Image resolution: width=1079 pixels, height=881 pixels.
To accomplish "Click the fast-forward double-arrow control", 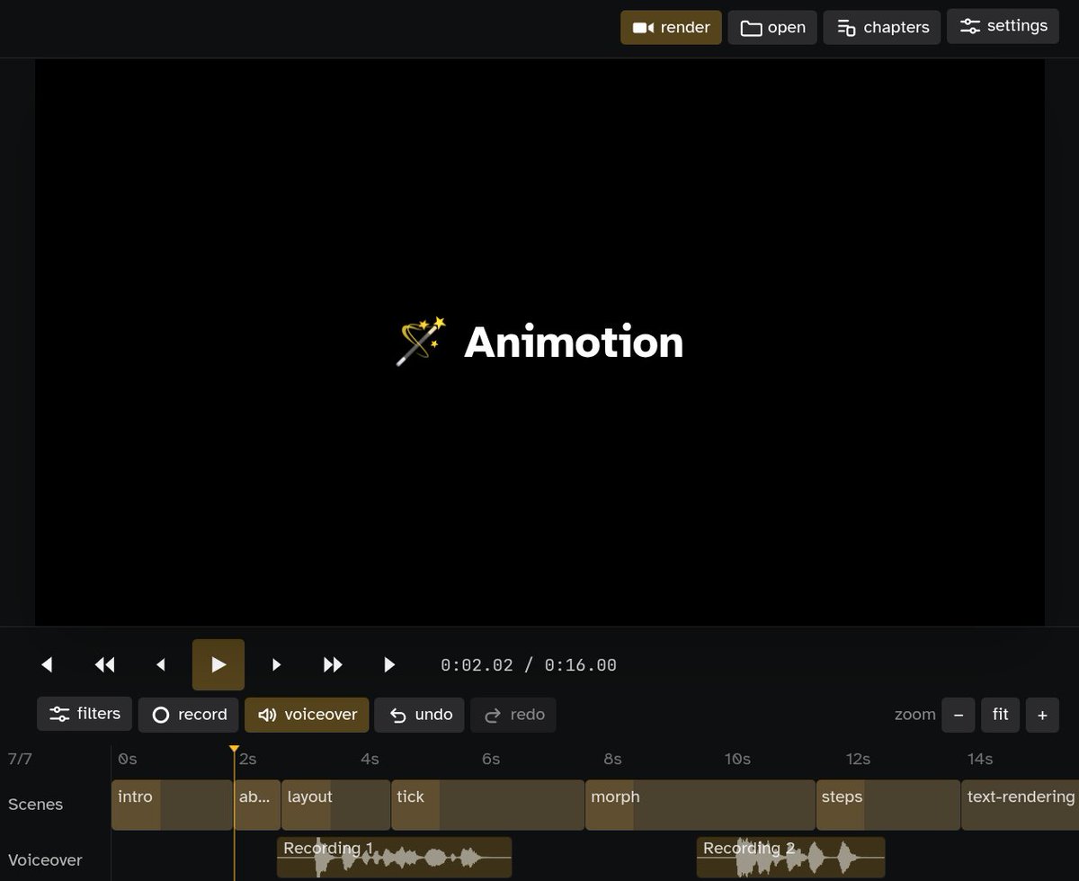I will (333, 665).
